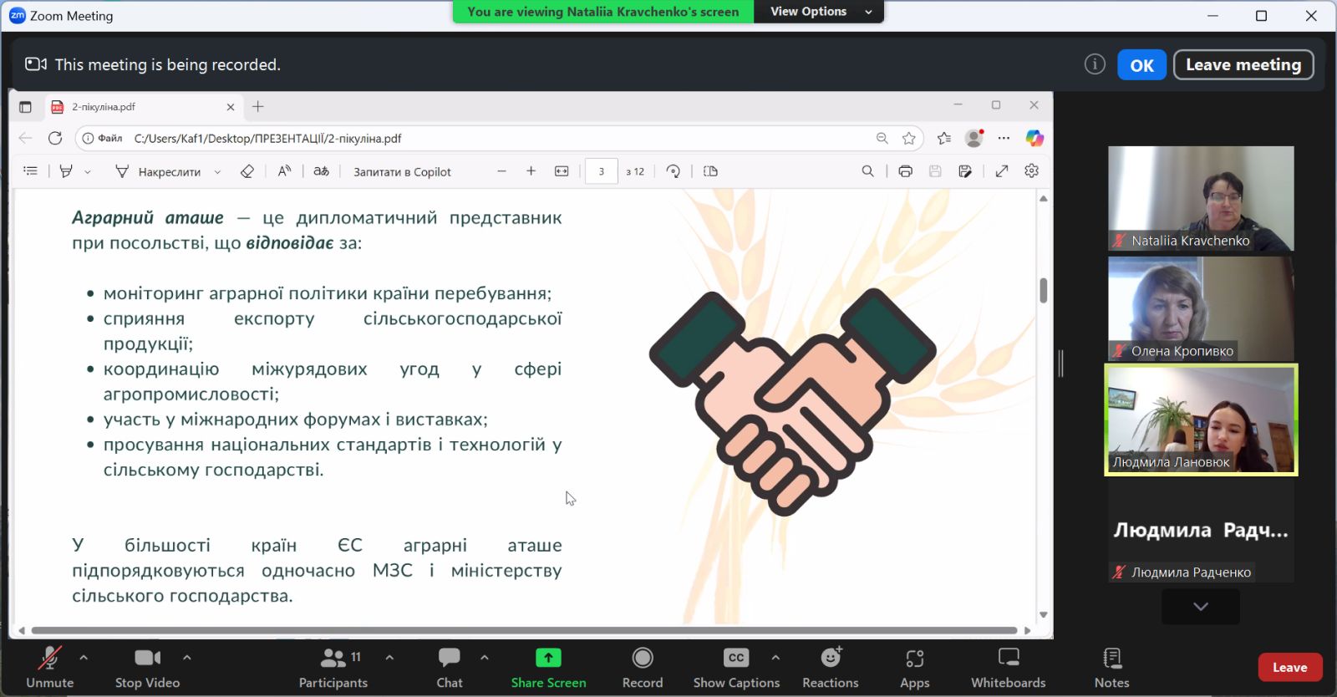Screen dimensions: 1337x697
Task: Expand chat options arrow
Action: pyautogui.click(x=485, y=658)
